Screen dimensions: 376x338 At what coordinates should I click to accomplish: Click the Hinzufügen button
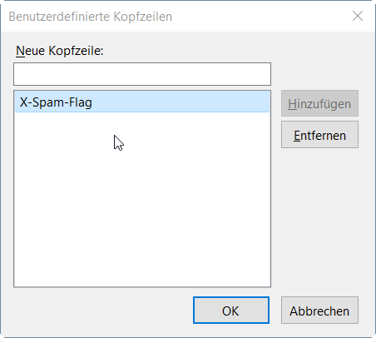pos(319,103)
